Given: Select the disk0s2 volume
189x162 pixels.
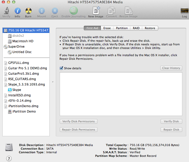Looking at the screenshot, I should tap(26, 36).
